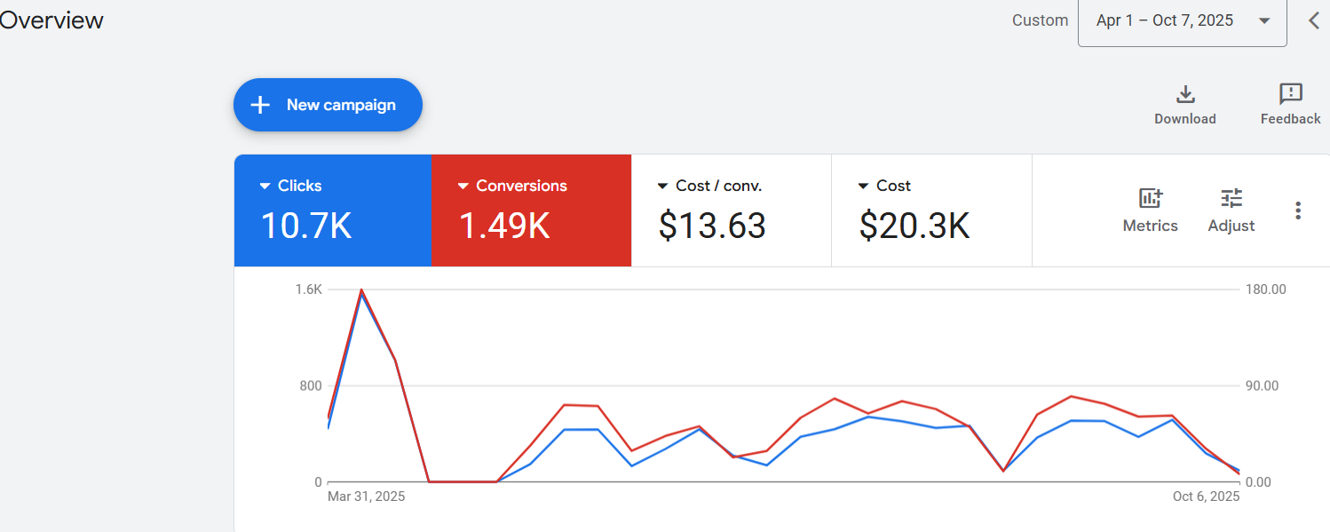Click the Download icon

(x=1184, y=94)
